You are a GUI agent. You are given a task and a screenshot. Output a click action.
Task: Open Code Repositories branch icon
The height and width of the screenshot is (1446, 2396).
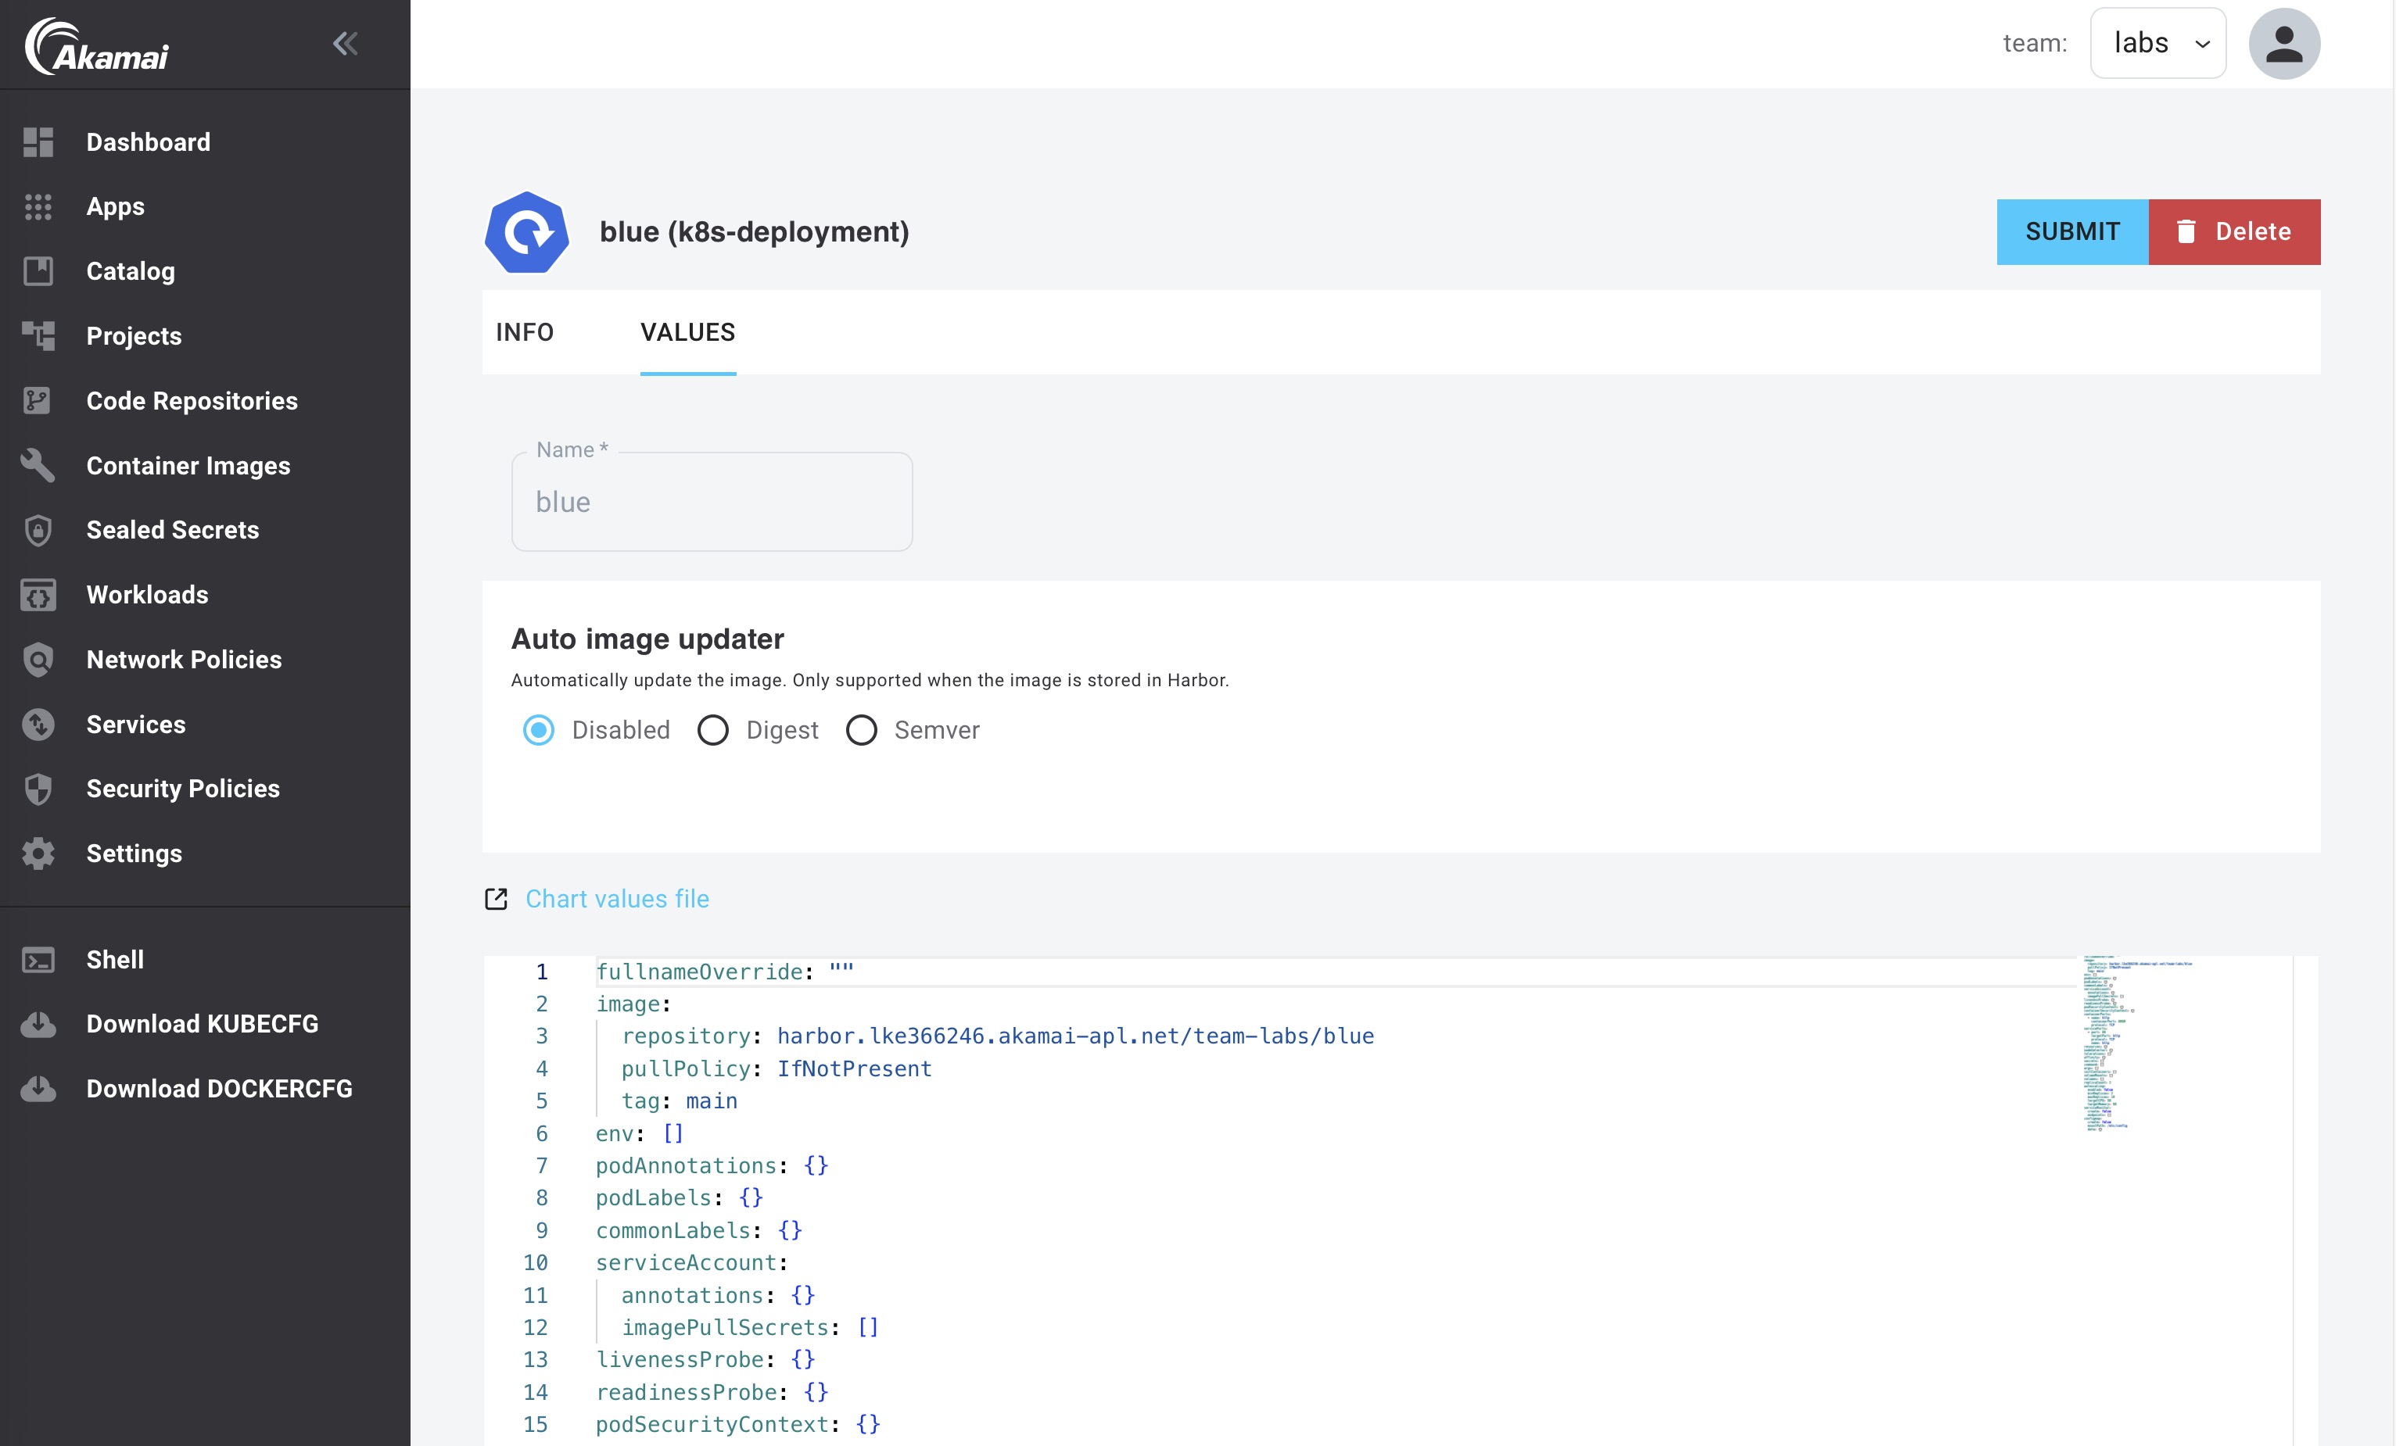pos(38,400)
